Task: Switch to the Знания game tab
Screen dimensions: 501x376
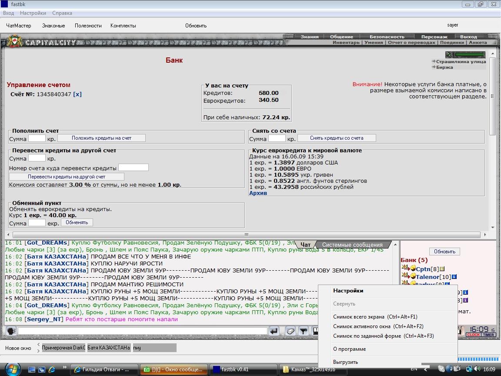Action: 309,37
